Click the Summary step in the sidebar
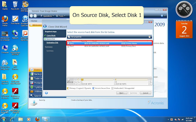The height and width of the screenshot is (122, 196). coord(50,51)
